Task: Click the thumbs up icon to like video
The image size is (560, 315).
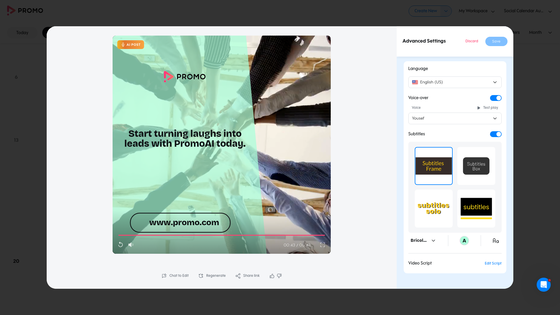Action: pos(272,276)
